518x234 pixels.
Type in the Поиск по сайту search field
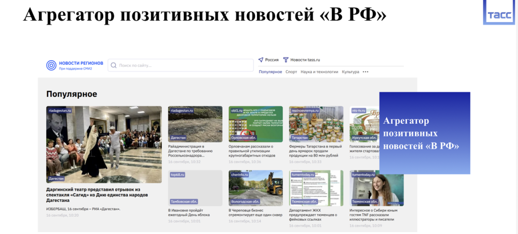(182, 65)
